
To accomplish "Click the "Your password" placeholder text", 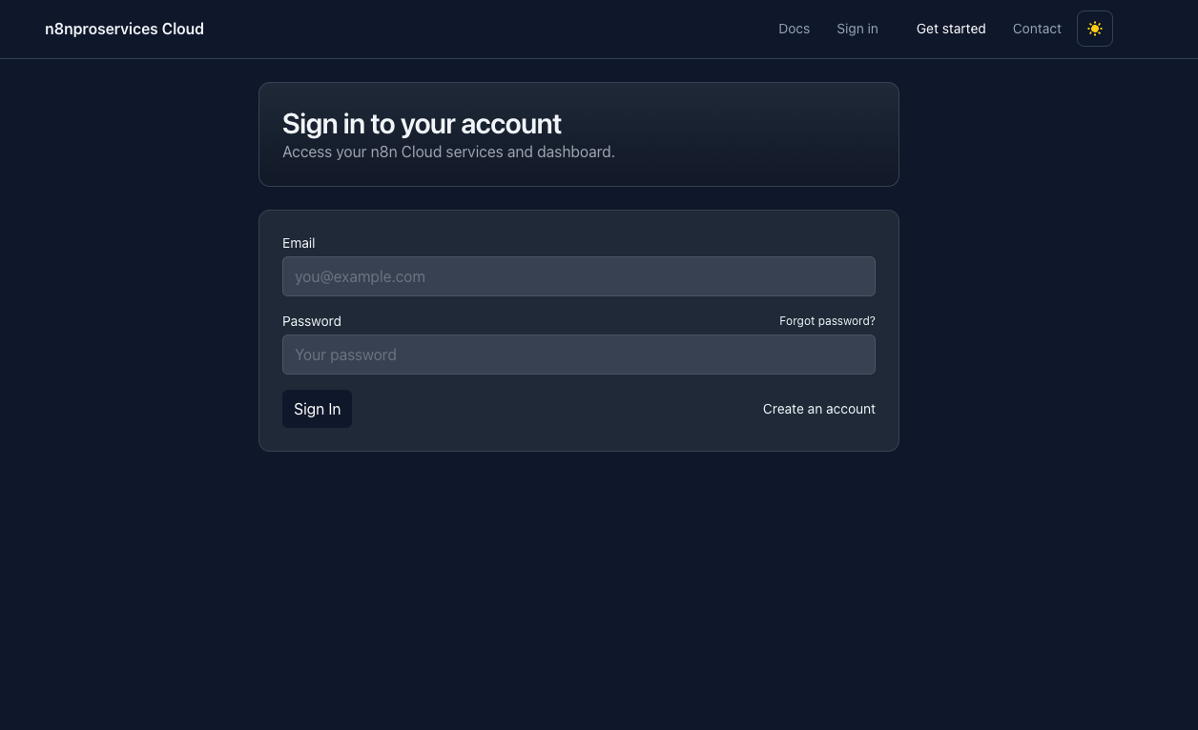I will pos(345,355).
